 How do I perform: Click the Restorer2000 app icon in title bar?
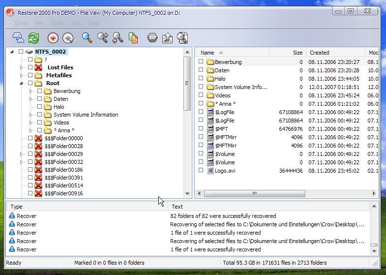click(x=10, y=12)
